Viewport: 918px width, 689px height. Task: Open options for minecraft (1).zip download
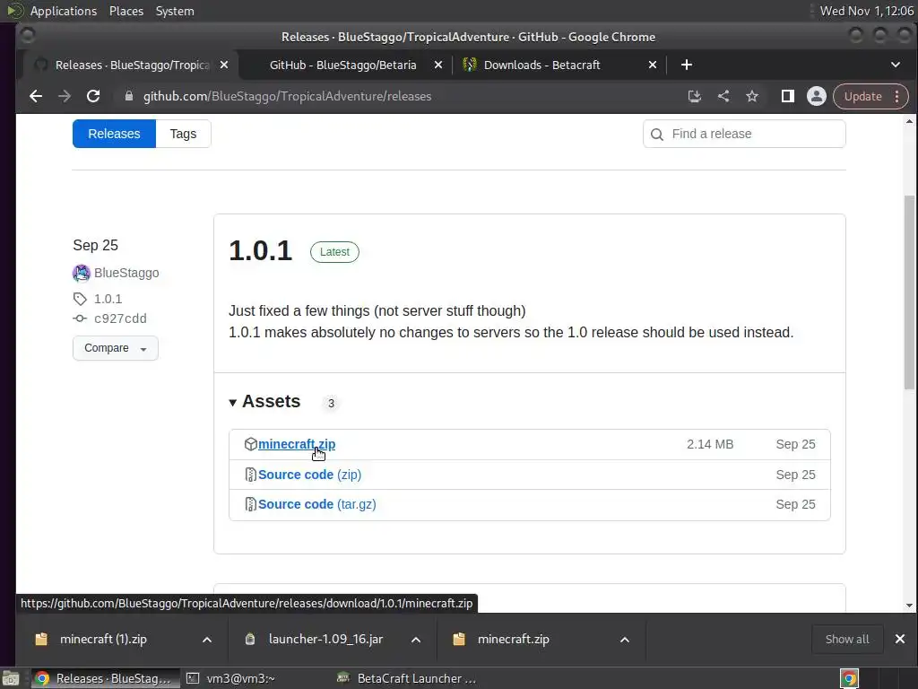[x=207, y=640]
